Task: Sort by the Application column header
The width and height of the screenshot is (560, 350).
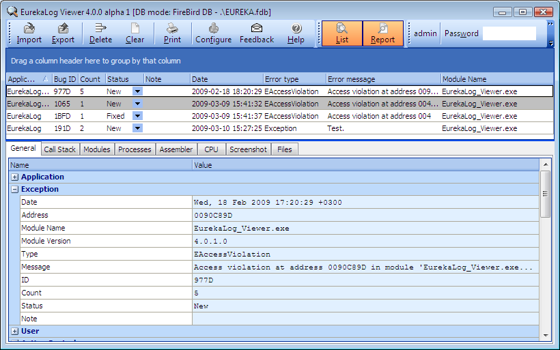Action: pyautogui.click(x=29, y=79)
